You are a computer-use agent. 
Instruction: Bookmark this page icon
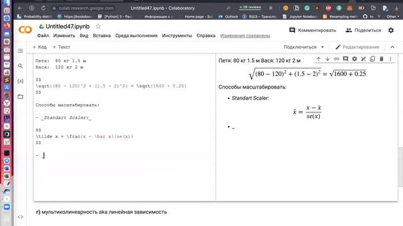(x=271, y=8)
